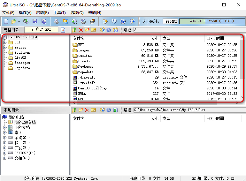246x181 pixels.
Task: Click the New file toolbar icon
Action: (x=6, y=21)
